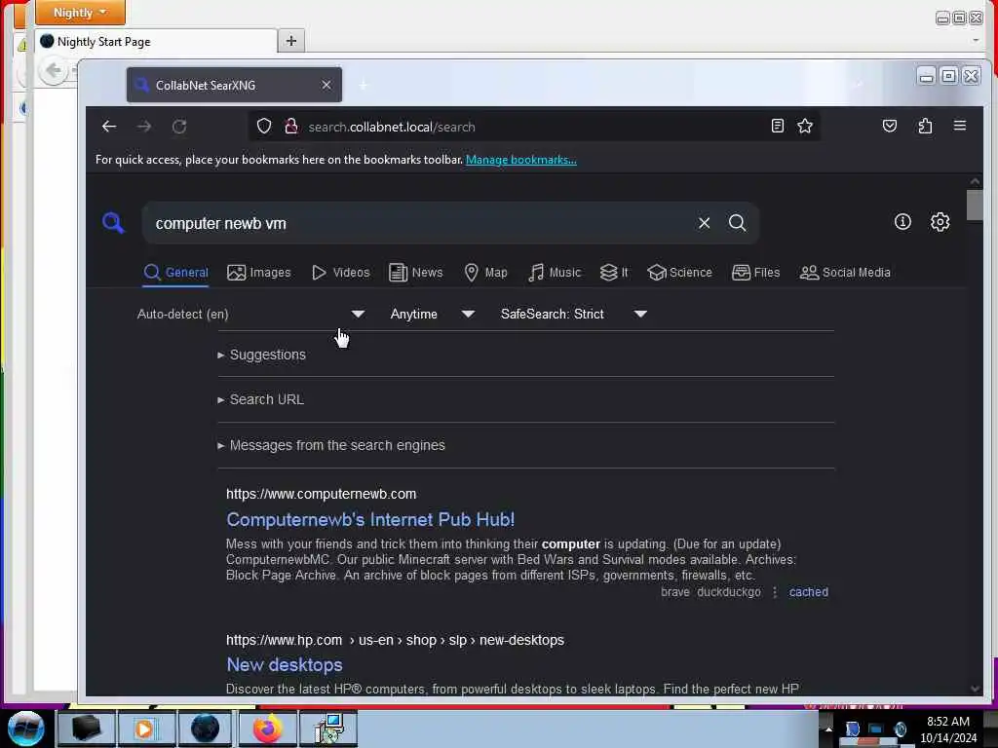Click the Manage bookmarks link
The width and height of the screenshot is (998, 748).
521,160
